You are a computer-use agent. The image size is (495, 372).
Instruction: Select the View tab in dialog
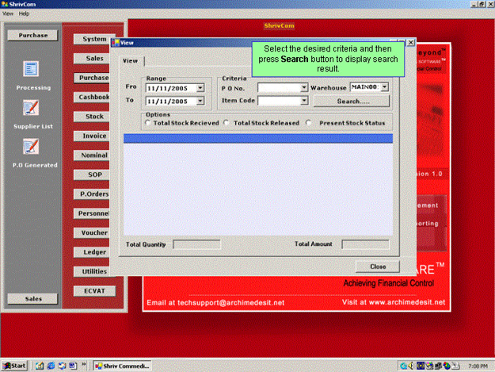tap(131, 60)
